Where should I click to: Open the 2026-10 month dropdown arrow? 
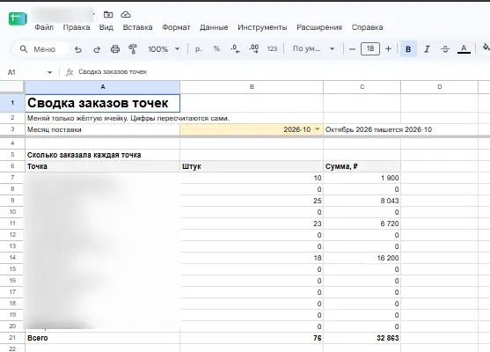tap(318, 129)
